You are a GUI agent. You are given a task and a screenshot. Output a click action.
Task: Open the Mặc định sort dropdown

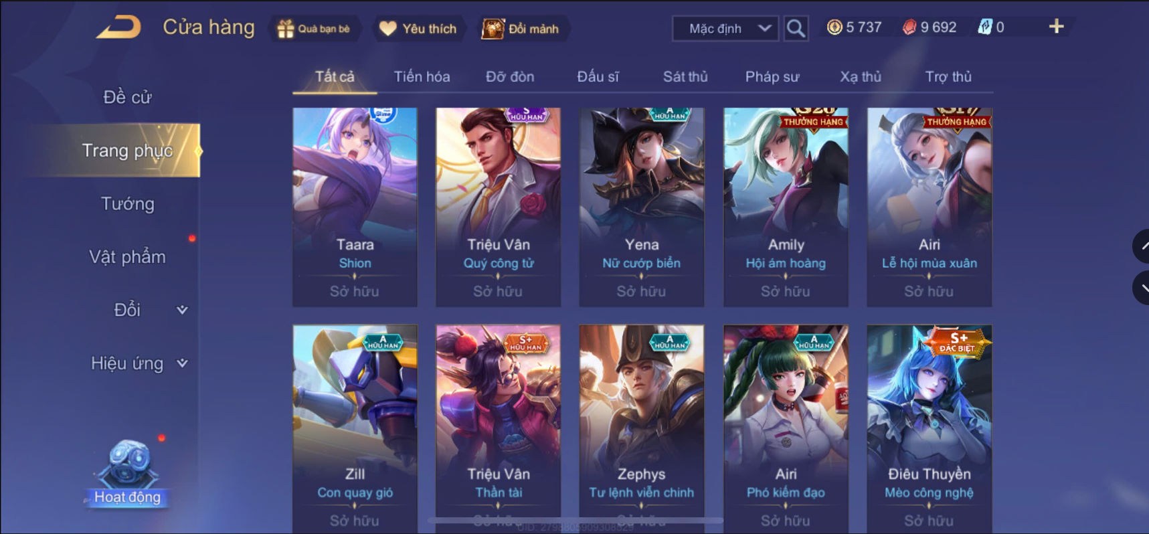point(725,29)
